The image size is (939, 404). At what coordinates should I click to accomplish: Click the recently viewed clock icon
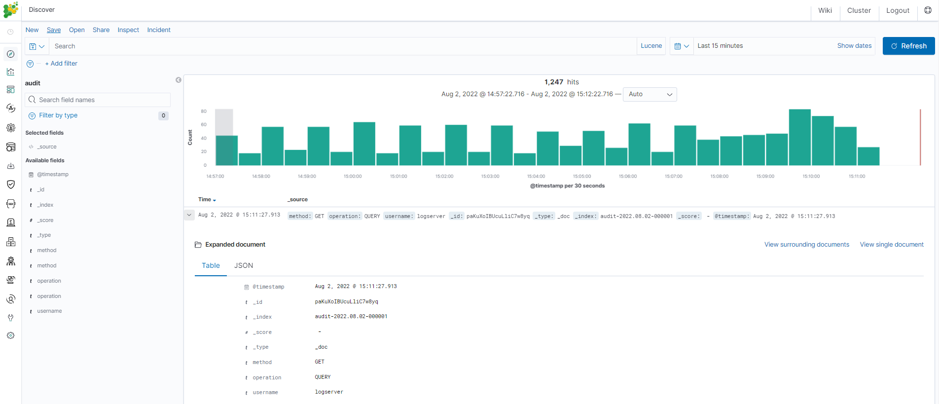[10, 32]
